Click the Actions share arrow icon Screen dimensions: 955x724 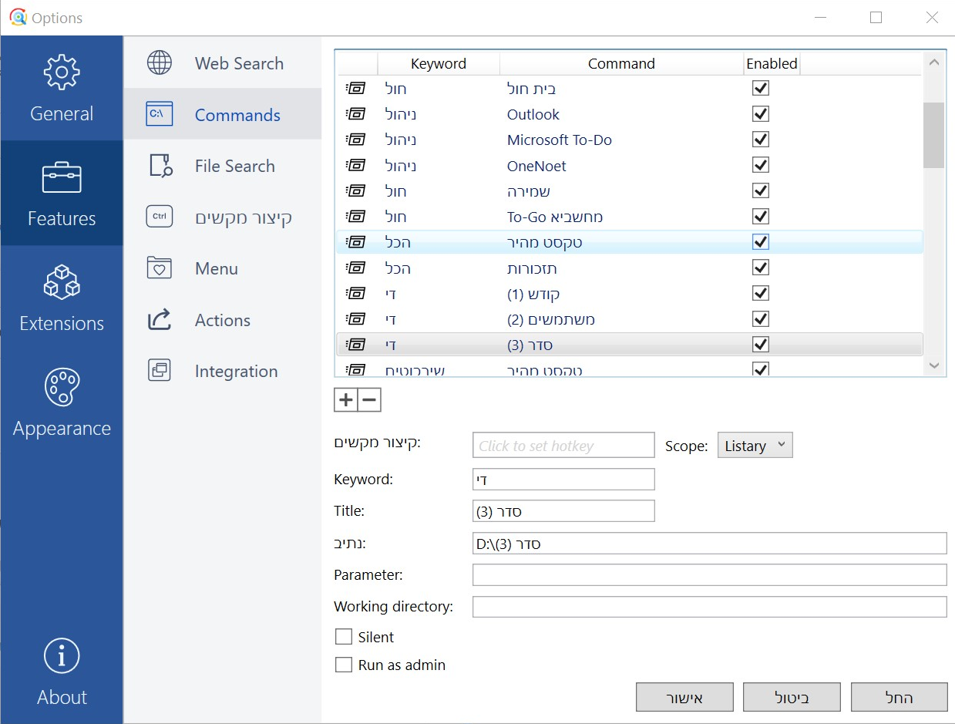[x=160, y=319]
